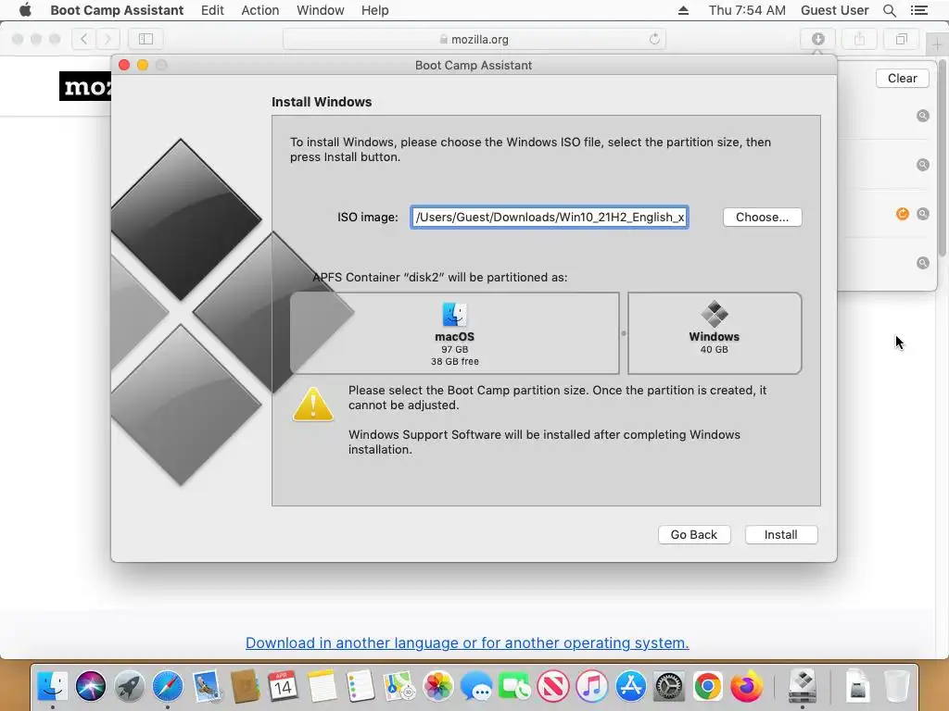949x711 pixels.
Task: Open the Trash in the Dock
Action: click(x=897, y=686)
